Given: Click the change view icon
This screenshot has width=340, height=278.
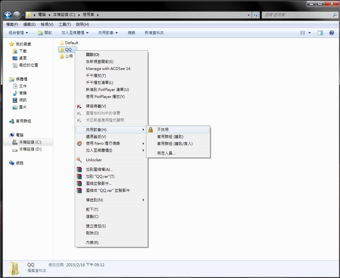Looking at the screenshot, I should click(302, 33).
